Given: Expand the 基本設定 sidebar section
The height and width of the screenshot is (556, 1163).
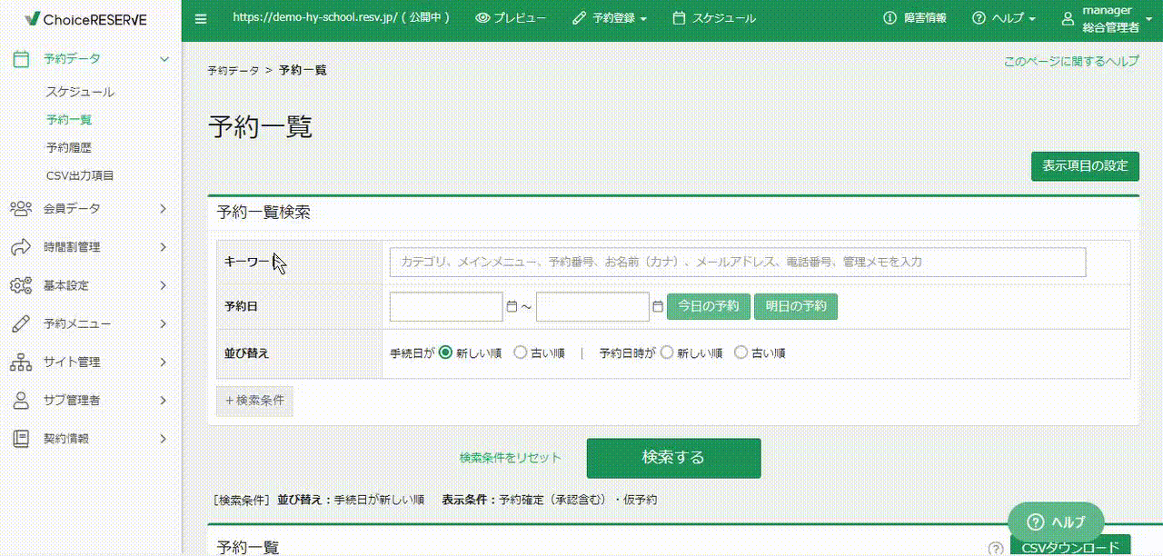Looking at the screenshot, I should pyautogui.click(x=164, y=285).
